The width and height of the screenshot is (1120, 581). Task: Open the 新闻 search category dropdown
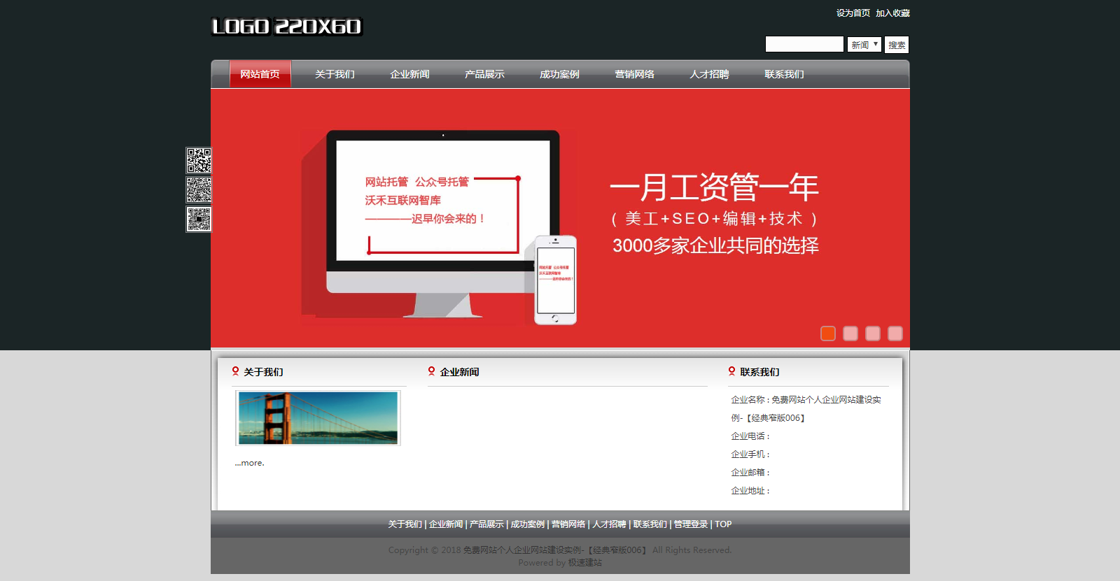(864, 45)
